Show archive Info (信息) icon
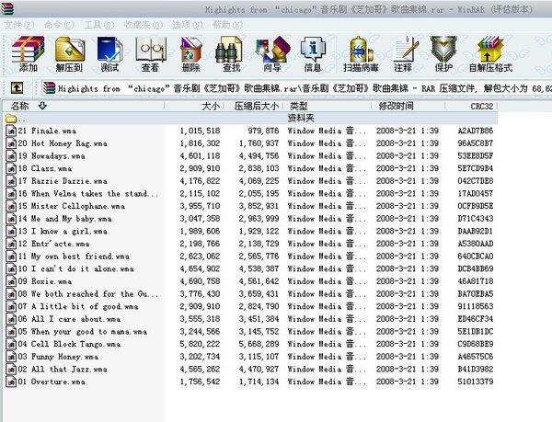552x422 pixels. pos(312,50)
